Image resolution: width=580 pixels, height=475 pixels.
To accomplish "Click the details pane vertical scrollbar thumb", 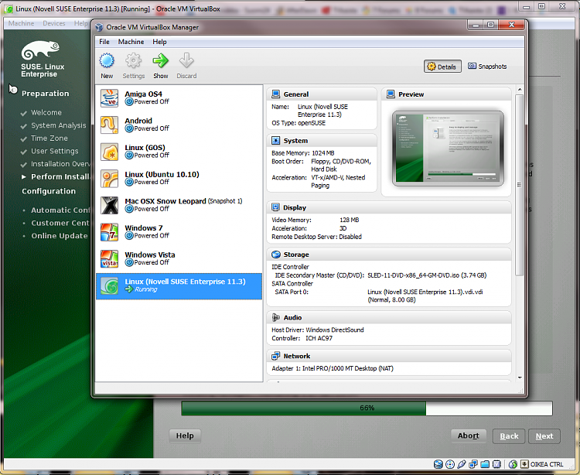I will click(x=520, y=185).
